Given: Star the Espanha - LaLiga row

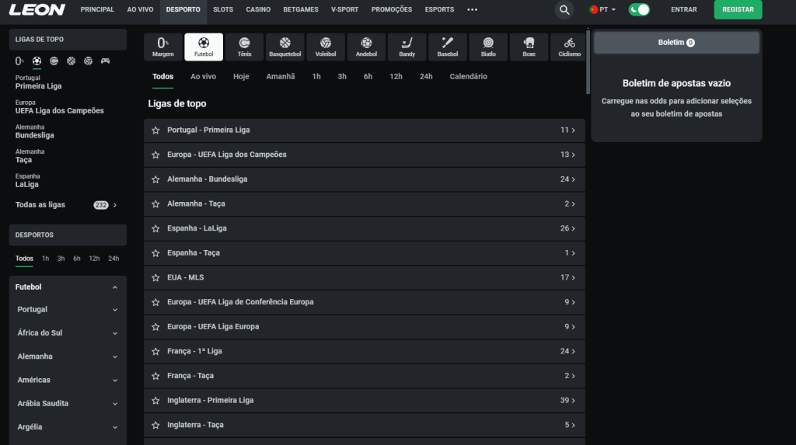Looking at the screenshot, I should click(155, 229).
